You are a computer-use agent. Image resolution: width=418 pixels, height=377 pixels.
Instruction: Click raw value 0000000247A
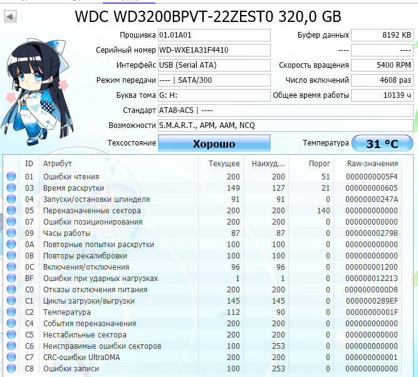(x=372, y=199)
